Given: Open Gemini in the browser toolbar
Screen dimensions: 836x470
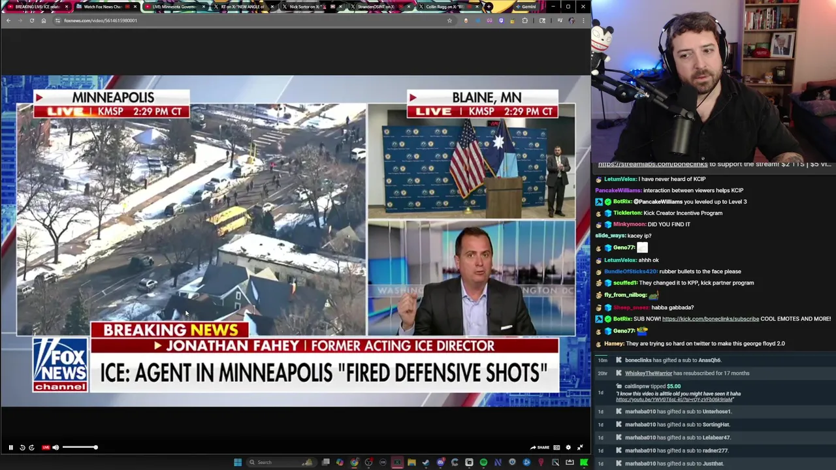Looking at the screenshot, I should coord(525,7).
